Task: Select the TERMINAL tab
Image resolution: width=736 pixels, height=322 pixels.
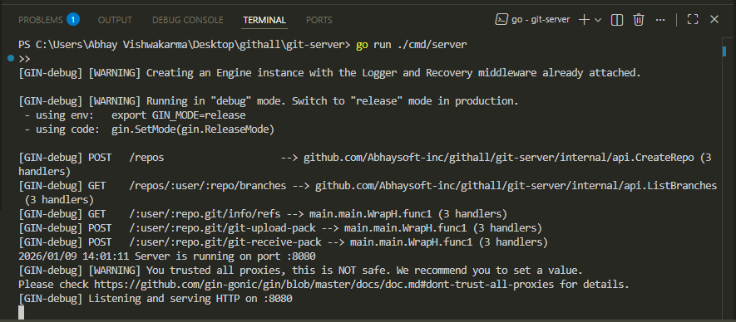Action: point(264,20)
